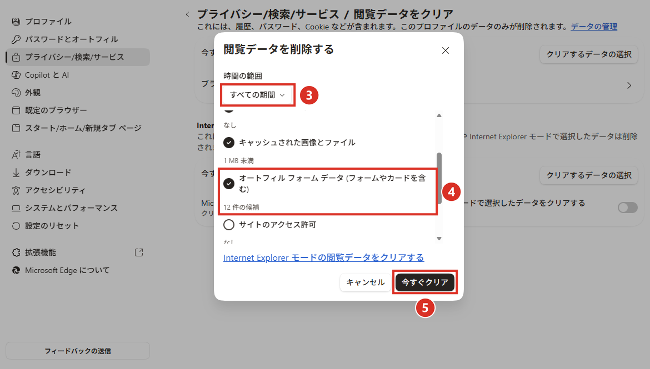
Task: Open Copilot と AI settings
Action: point(78,74)
